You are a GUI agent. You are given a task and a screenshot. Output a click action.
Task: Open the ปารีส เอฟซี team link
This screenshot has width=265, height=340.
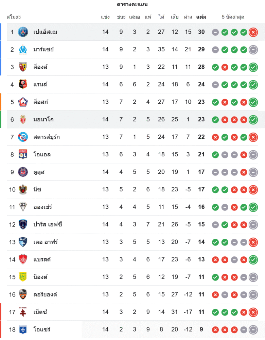coord(48,224)
